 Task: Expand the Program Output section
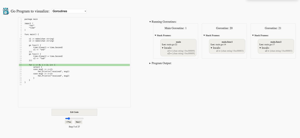(160, 63)
